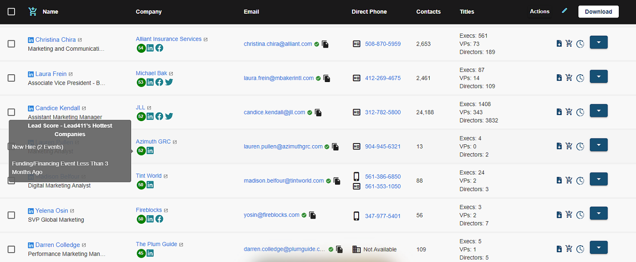The width and height of the screenshot is (636, 262).
Task: Open the Tint World company link
Action: 149,176
